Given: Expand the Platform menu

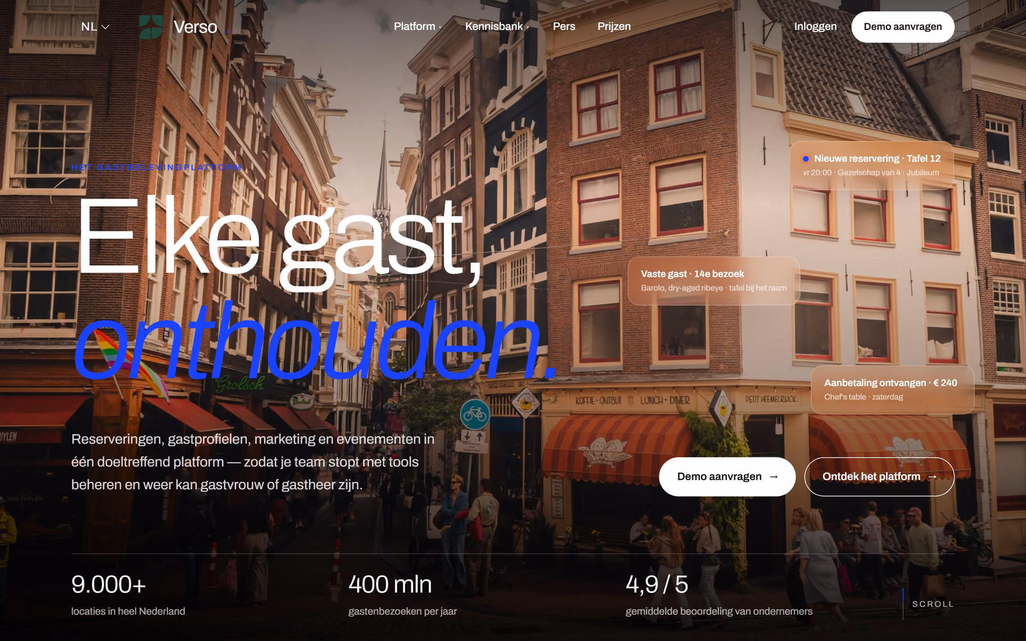Looking at the screenshot, I should coord(417,26).
